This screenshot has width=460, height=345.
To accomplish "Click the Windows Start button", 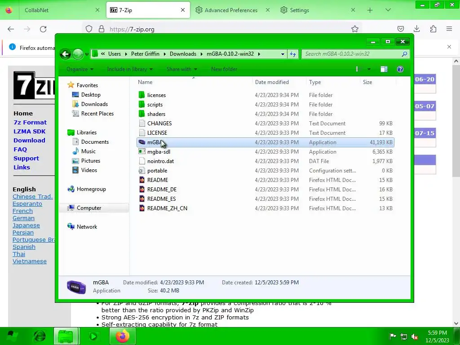I will pyautogui.click(x=12, y=336).
